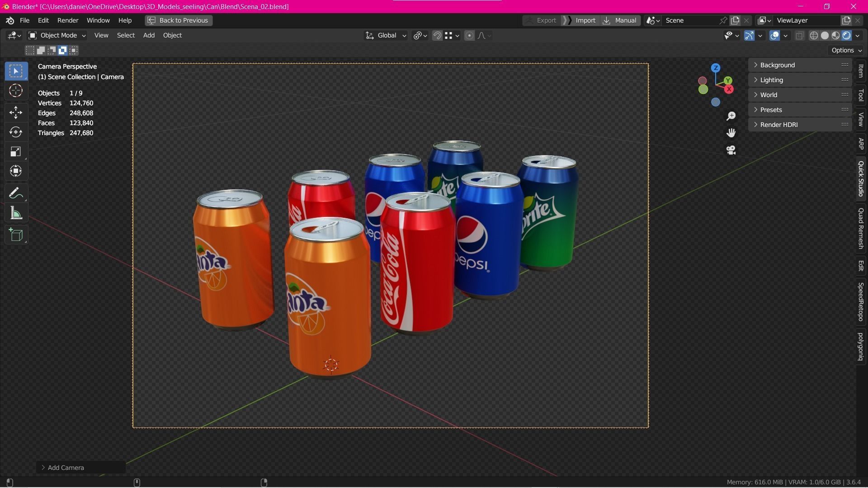Viewport: 868px width, 488px height.
Task: Click the green Y axis gizmo ball
Action: [728, 80]
